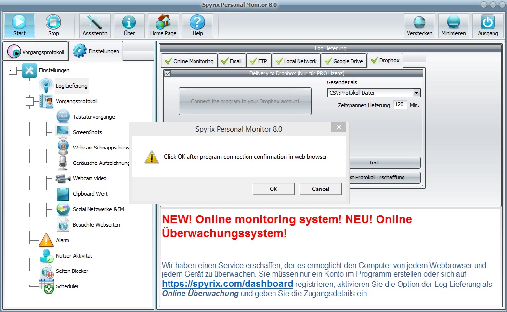Screen dimensions: 507x312
Task: Select the Seiten Blocker icon
Action: tap(47, 271)
